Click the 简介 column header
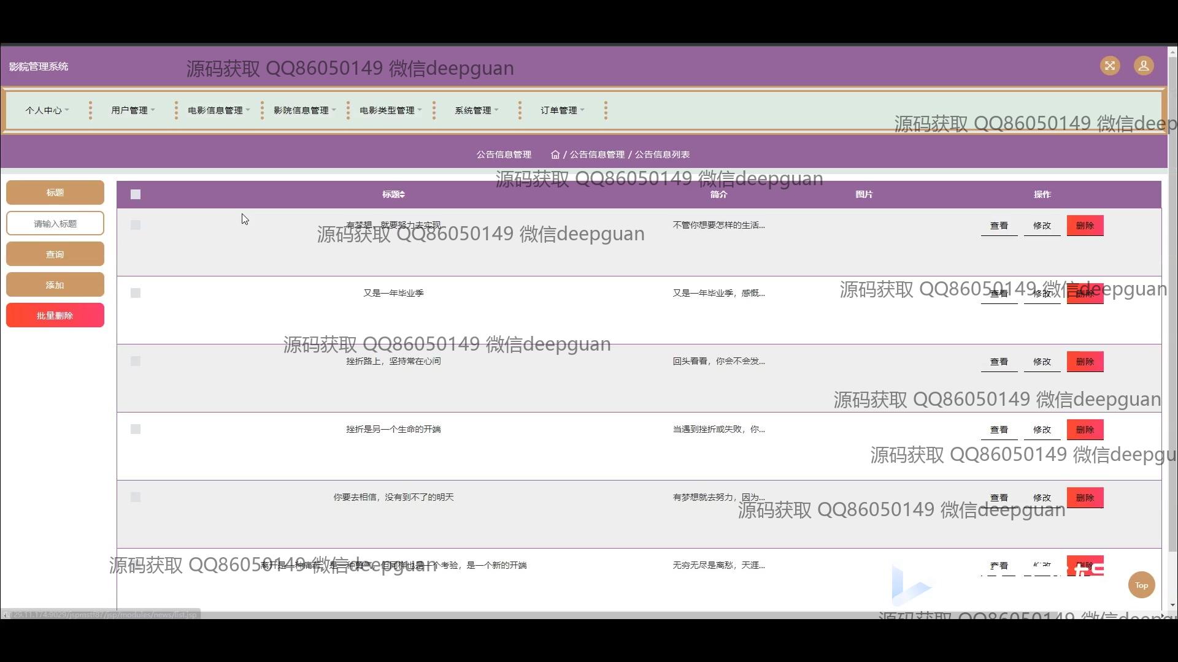The width and height of the screenshot is (1178, 662). pyautogui.click(x=718, y=194)
